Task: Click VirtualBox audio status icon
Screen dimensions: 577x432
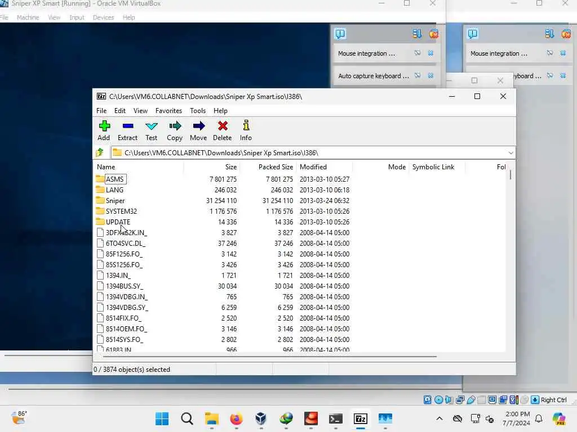Action: (x=449, y=400)
